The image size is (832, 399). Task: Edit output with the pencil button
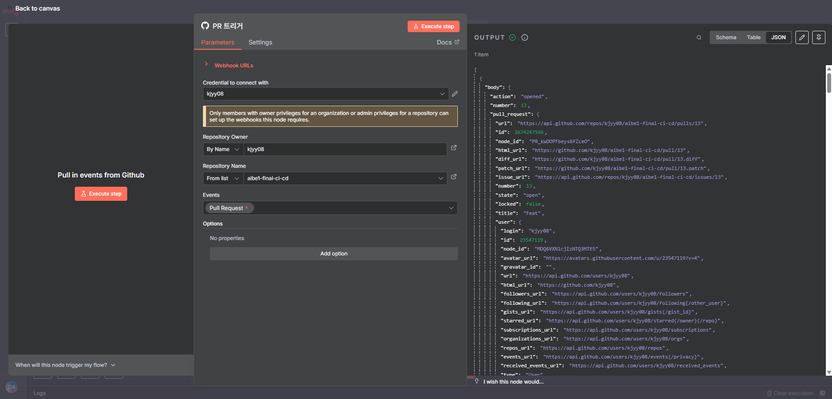coord(802,37)
